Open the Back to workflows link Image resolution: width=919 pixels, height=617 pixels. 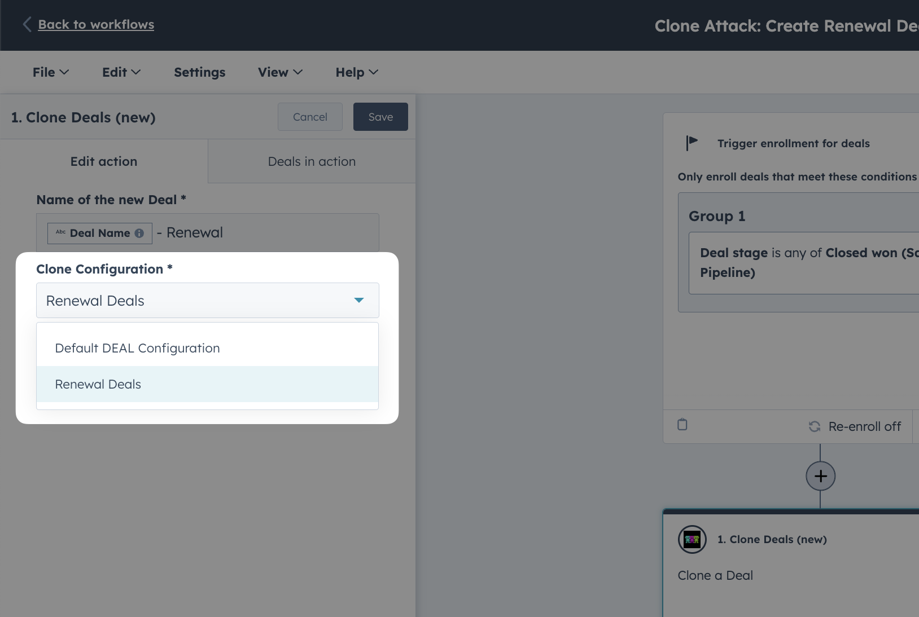tap(96, 24)
